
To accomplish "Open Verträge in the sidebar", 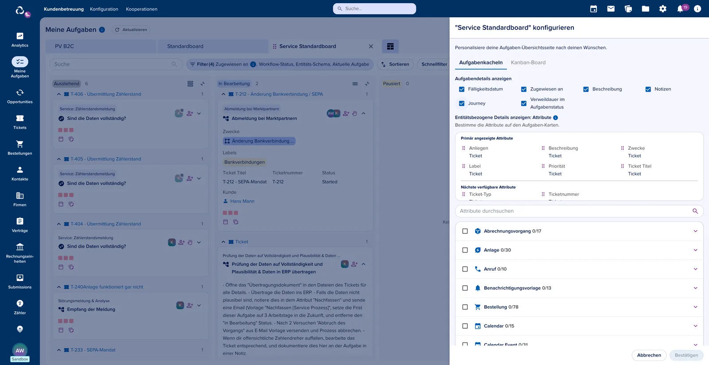I will click(x=19, y=225).
